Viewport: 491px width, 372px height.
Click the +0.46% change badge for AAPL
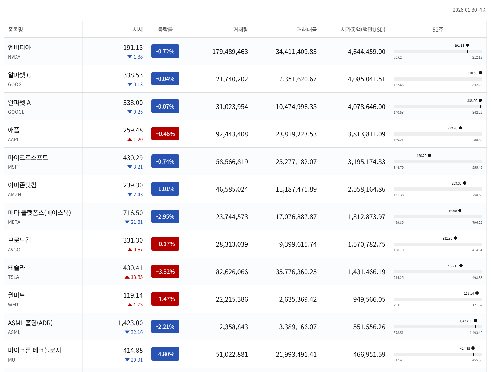point(165,134)
